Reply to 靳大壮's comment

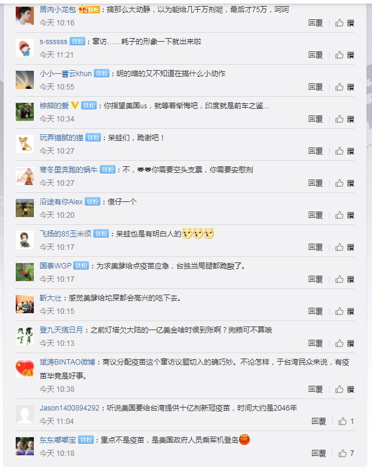[x=316, y=311]
